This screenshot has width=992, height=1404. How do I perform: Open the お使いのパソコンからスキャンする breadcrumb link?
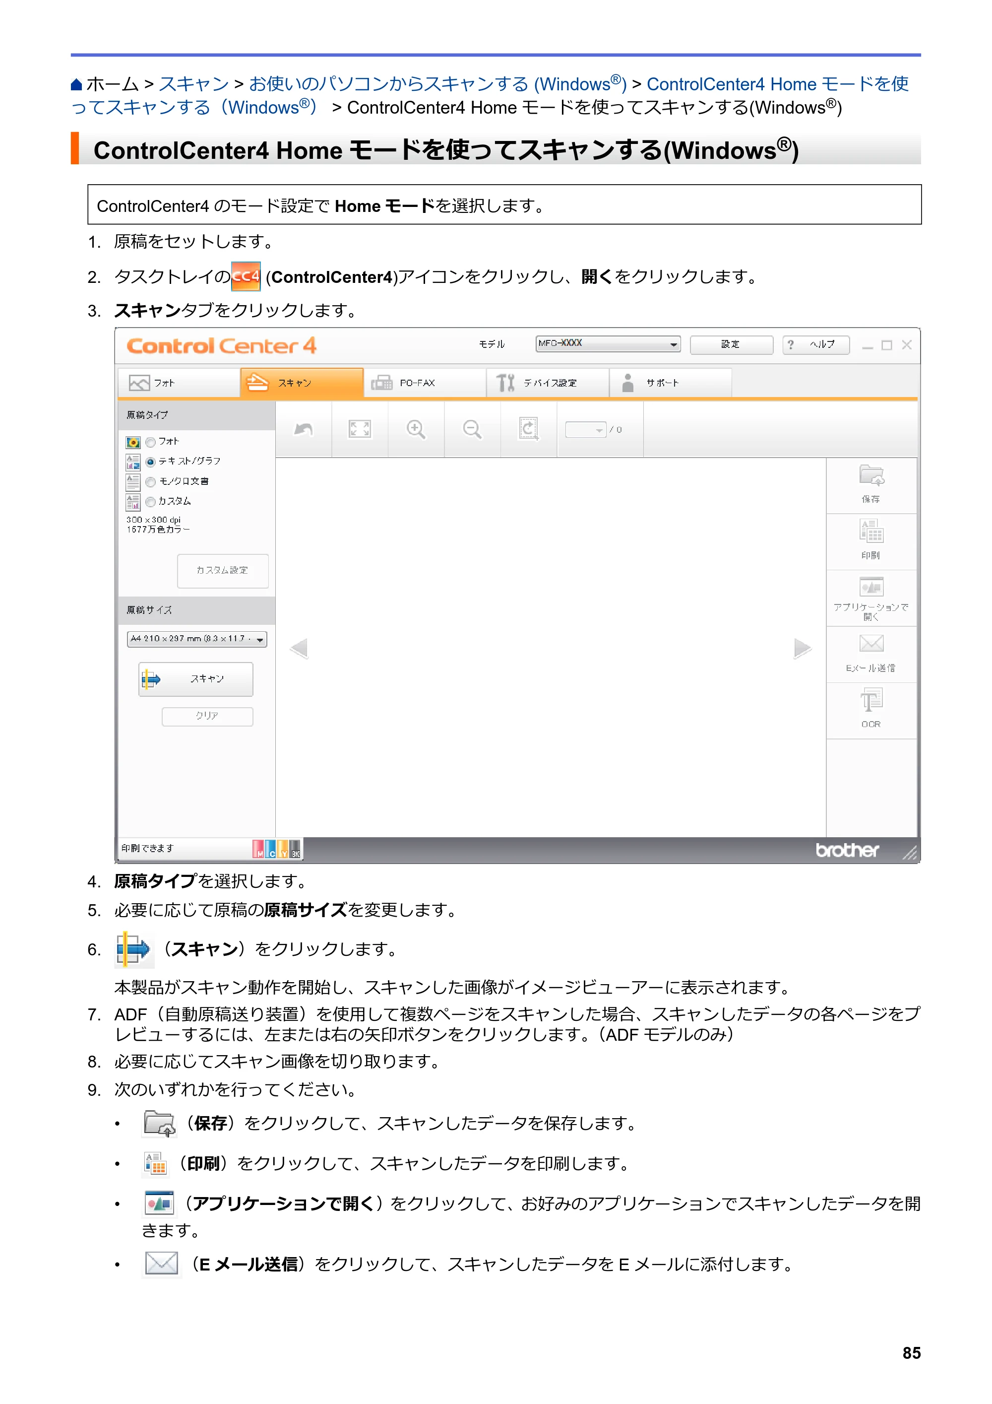click(x=437, y=84)
